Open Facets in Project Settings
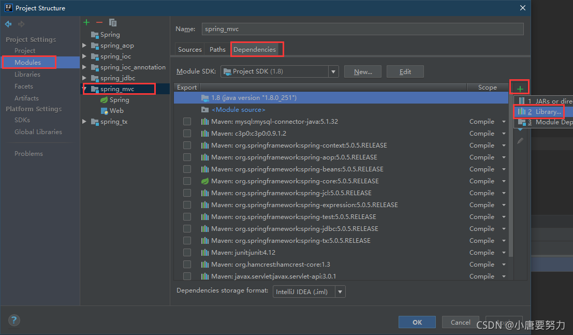 [x=24, y=86]
